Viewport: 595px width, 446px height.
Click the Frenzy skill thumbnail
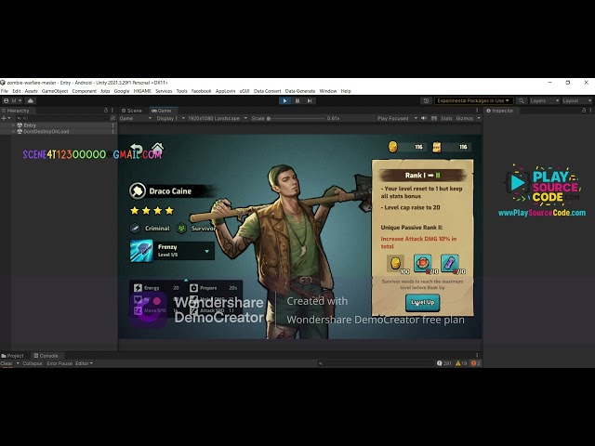(x=141, y=251)
